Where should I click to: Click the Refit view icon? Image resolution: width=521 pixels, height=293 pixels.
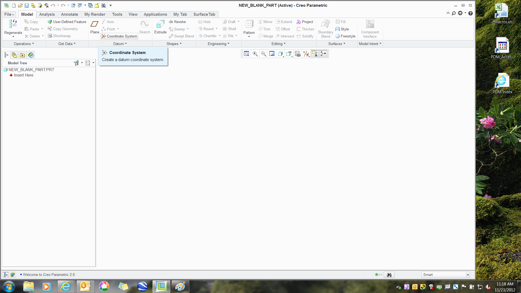click(x=246, y=54)
